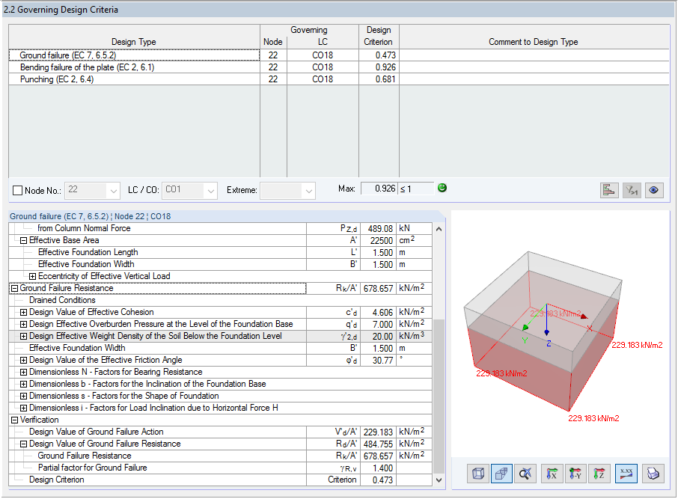This screenshot has height=499, width=678.
Task: Select the solid rendering view mode
Action: coord(501,473)
